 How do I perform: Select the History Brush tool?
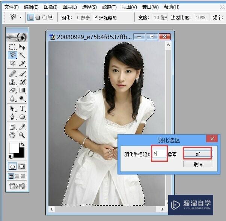[x=22, y=82]
